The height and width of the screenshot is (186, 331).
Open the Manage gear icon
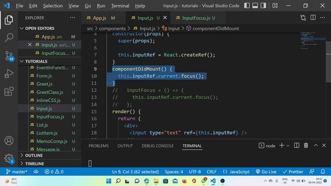9,158
